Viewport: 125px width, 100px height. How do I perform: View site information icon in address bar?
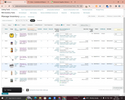(13, 6)
